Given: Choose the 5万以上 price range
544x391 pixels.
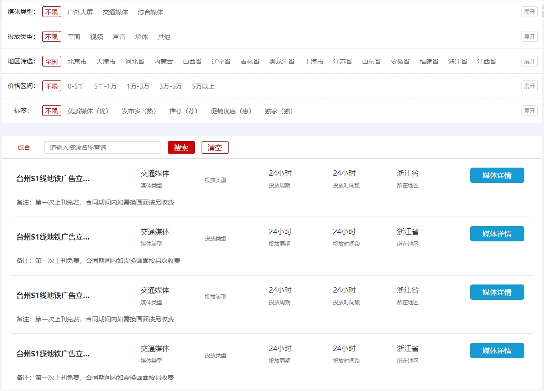Looking at the screenshot, I should click(x=203, y=86).
